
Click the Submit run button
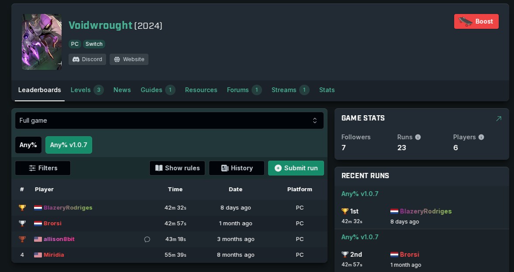tap(296, 168)
